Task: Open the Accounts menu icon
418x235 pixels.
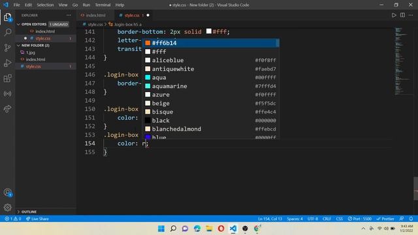Action: click(7, 193)
